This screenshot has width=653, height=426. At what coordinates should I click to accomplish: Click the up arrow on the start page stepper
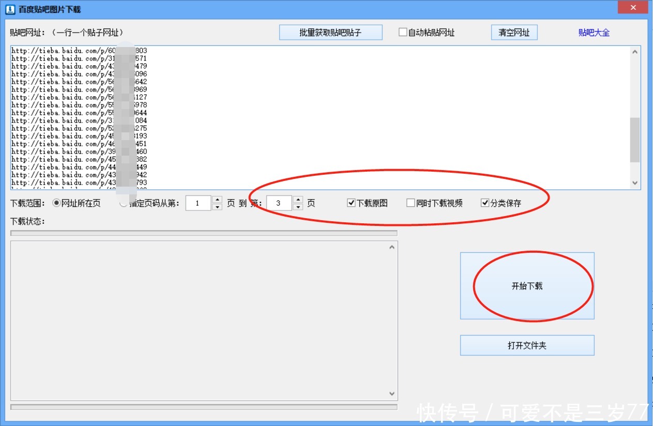(x=217, y=200)
